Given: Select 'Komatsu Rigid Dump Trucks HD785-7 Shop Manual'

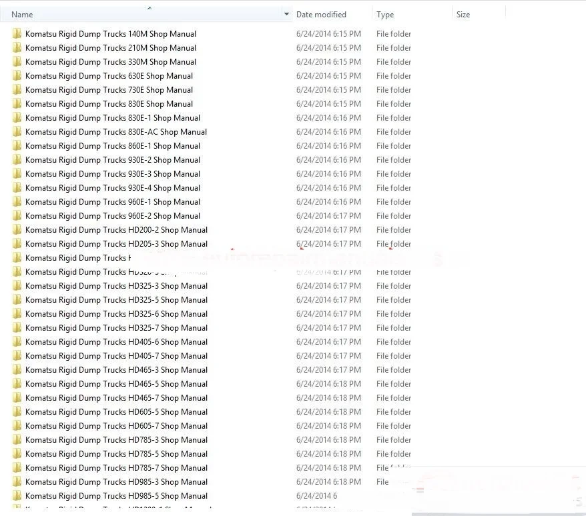Looking at the screenshot, I should click(x=116, y=468).
